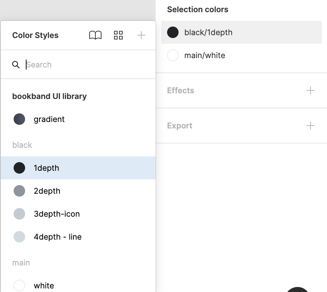This screenshot has width=327, height=292.
Task: Click the Selection colors heading
Action: (x=198, y=9)
